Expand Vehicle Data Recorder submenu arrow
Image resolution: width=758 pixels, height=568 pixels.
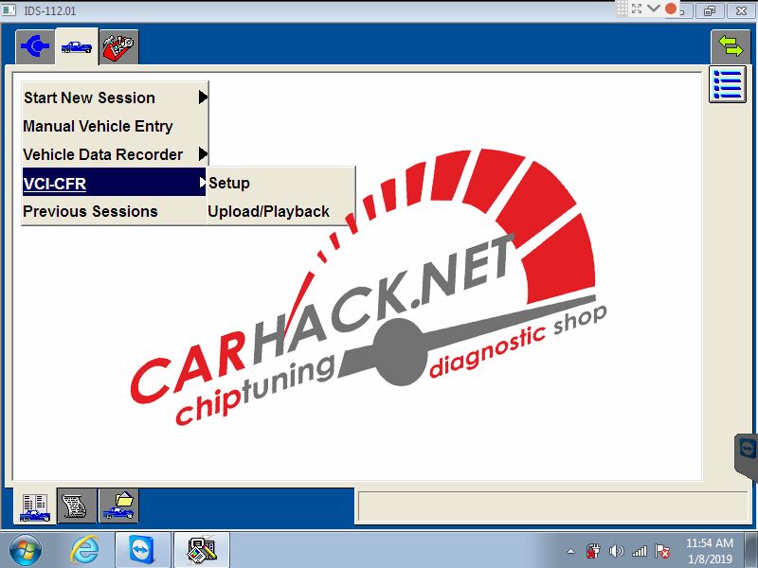pos(203,154)
